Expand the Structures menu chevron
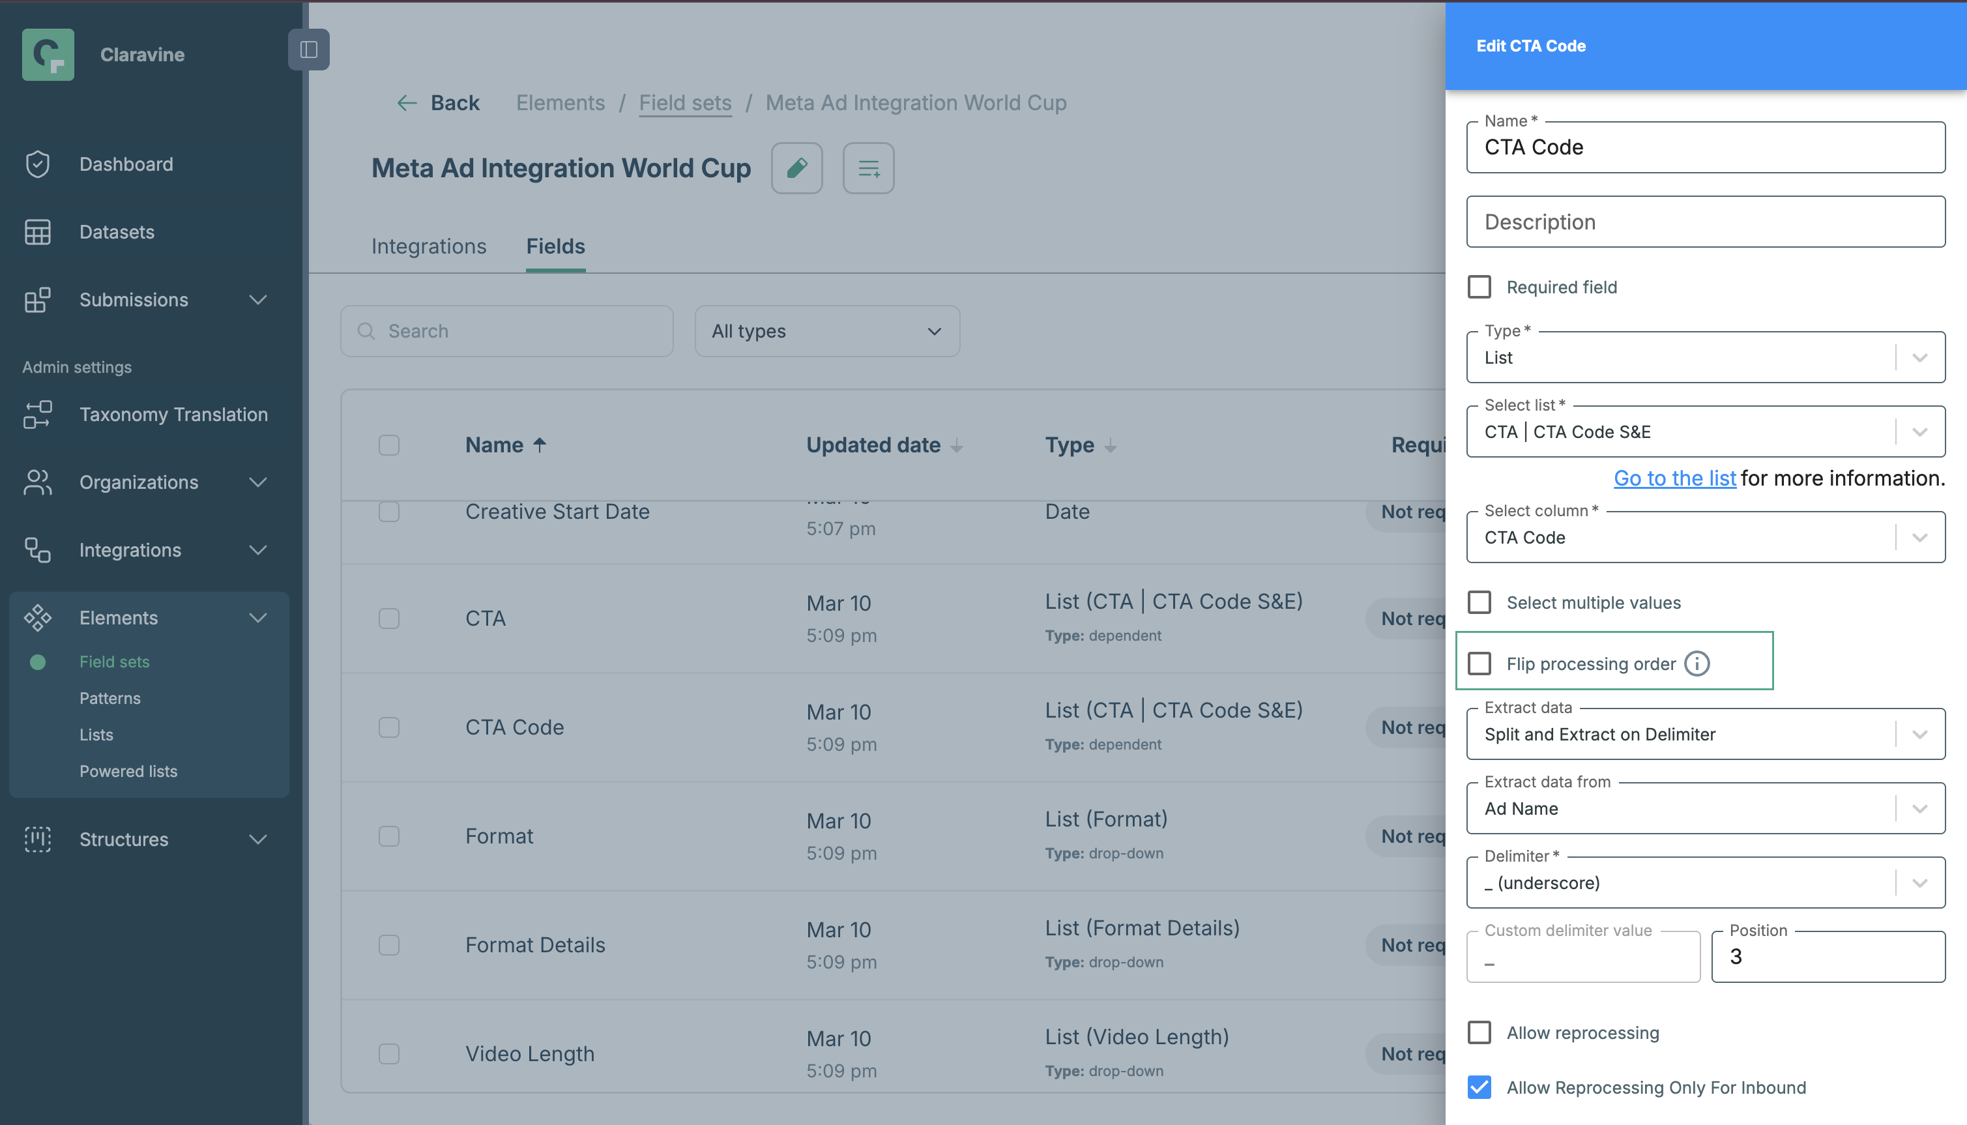1967x1125 pixels. [x=258, y=839]
